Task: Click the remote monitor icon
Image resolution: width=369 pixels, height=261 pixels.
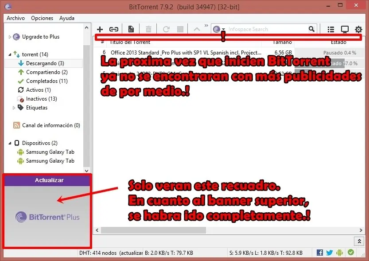Action: pos(345,29)
